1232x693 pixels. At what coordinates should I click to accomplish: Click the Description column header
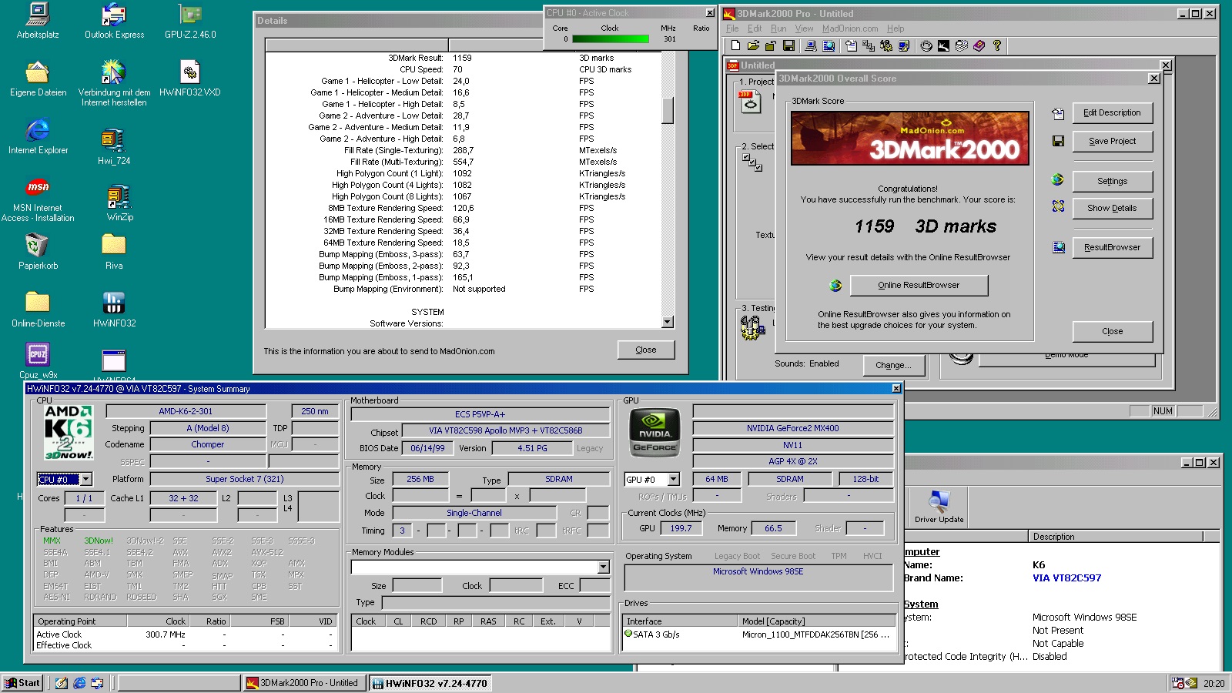1116,537
